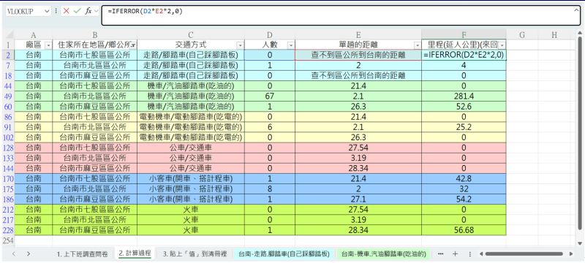Open the 交通方式 column filter dropdown
585x263 pixels.
coord(240,45)
